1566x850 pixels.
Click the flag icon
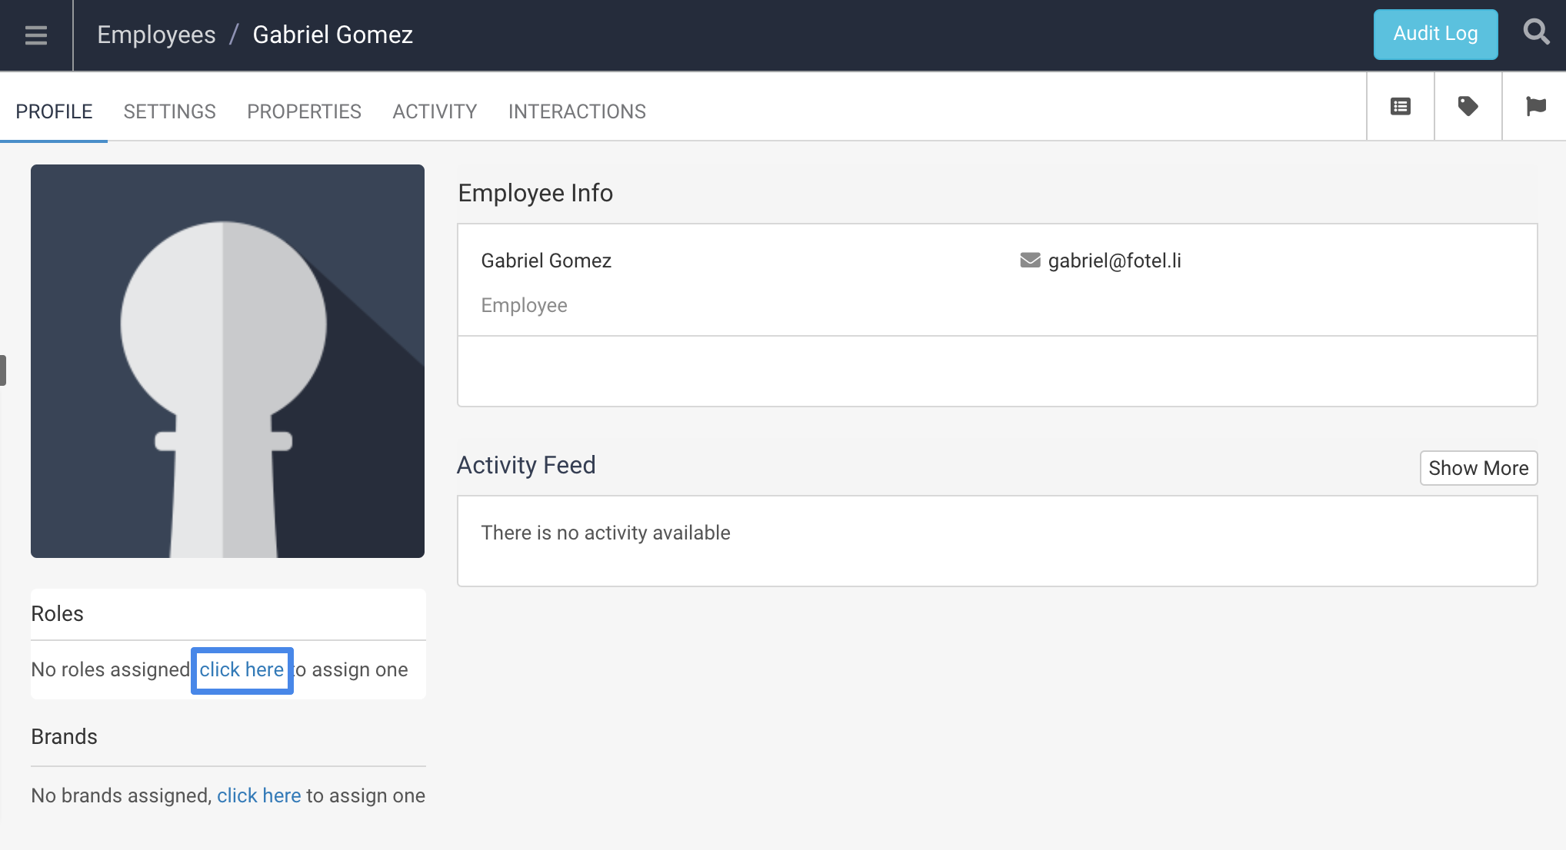[1536, 107]
